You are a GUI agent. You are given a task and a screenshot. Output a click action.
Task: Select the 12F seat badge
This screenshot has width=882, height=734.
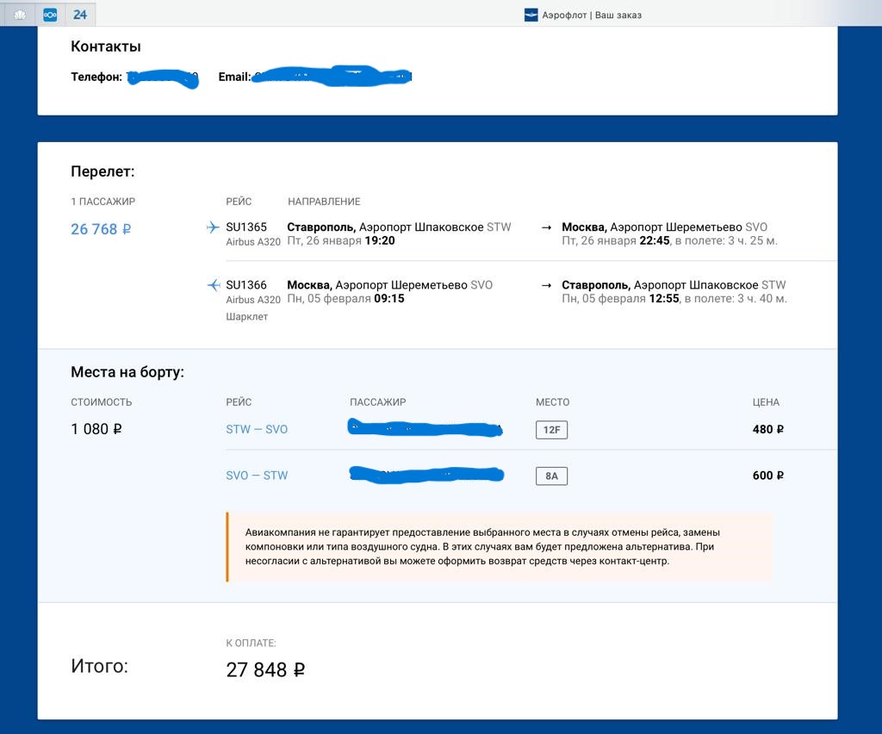tap(551, 430)
